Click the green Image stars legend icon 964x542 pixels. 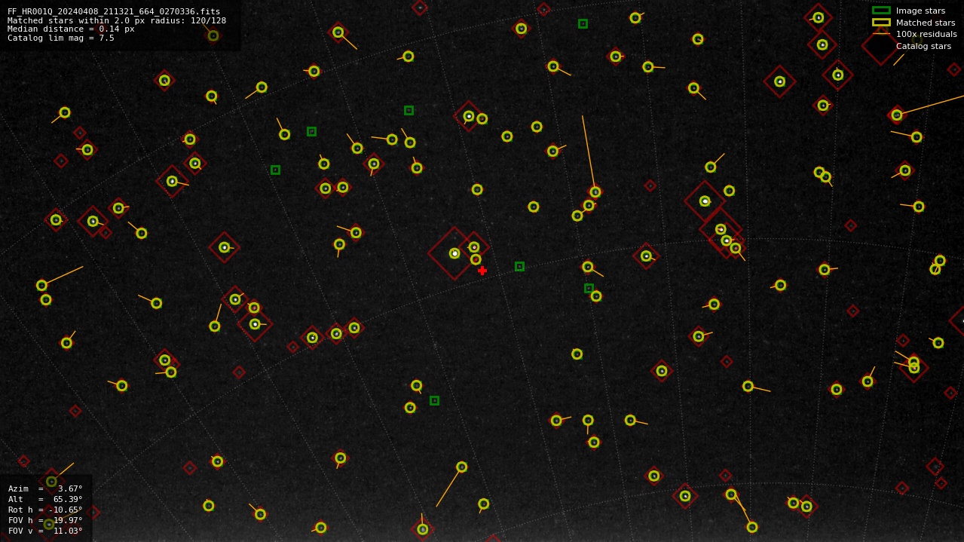881,11
